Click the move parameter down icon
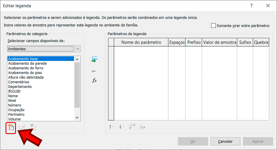Viewport: 277px width, 150px height. pos(122,127)
